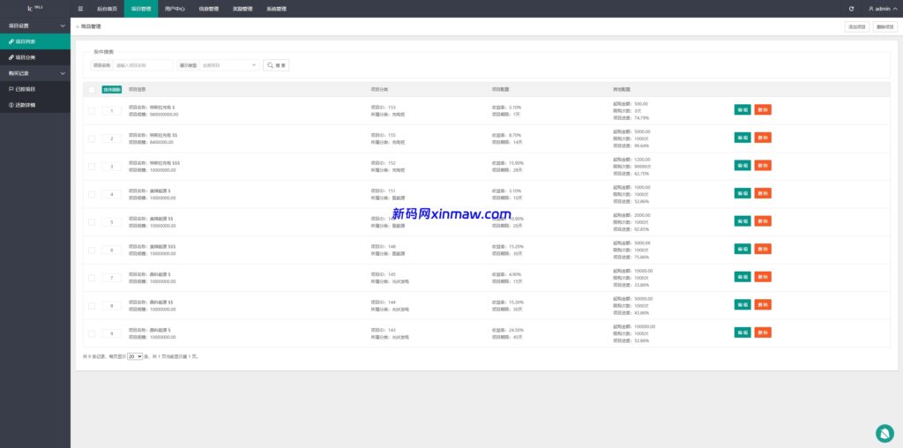Check the checkbox for project ID 145

click(x=92, y=278)
